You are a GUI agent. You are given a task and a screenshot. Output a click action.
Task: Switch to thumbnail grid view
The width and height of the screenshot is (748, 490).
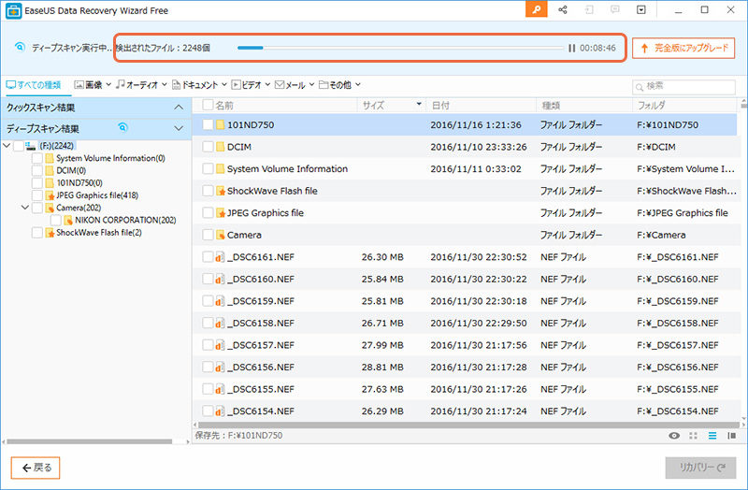693,436
